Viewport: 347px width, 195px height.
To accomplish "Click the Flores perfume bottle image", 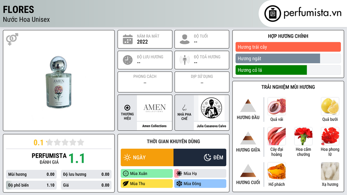I will [58, 82].
